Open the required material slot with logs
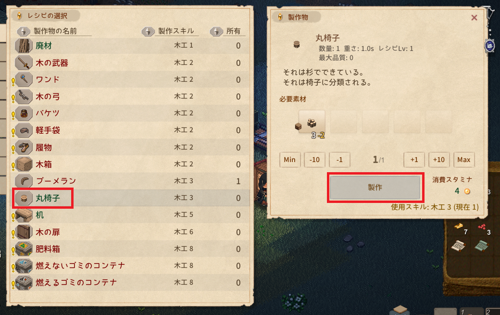500x315 pixels. tap(312, 122)
